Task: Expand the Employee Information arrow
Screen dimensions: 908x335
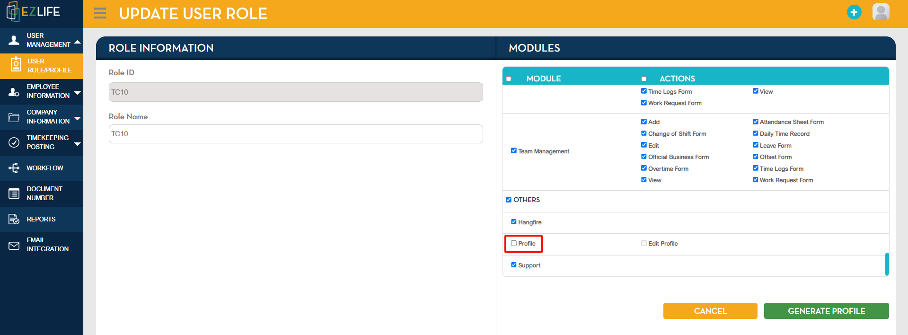Action: (x=78, y=93)
